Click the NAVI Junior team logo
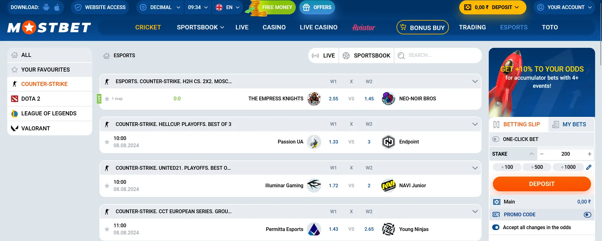Image resolution: width=602 pixels, height=241 pixels. [x=388, y=185]
